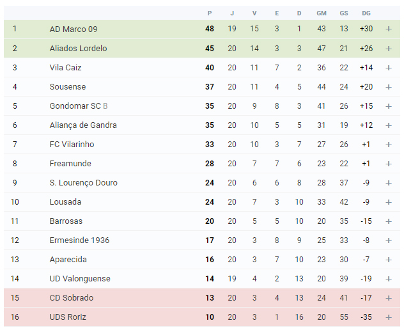Viewport: 404px width, 330px height.
Task: Click the Barrosas team name
Action: tap(66, 221)
